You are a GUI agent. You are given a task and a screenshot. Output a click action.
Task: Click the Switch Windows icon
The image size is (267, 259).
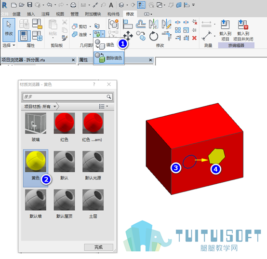(160, 5)
